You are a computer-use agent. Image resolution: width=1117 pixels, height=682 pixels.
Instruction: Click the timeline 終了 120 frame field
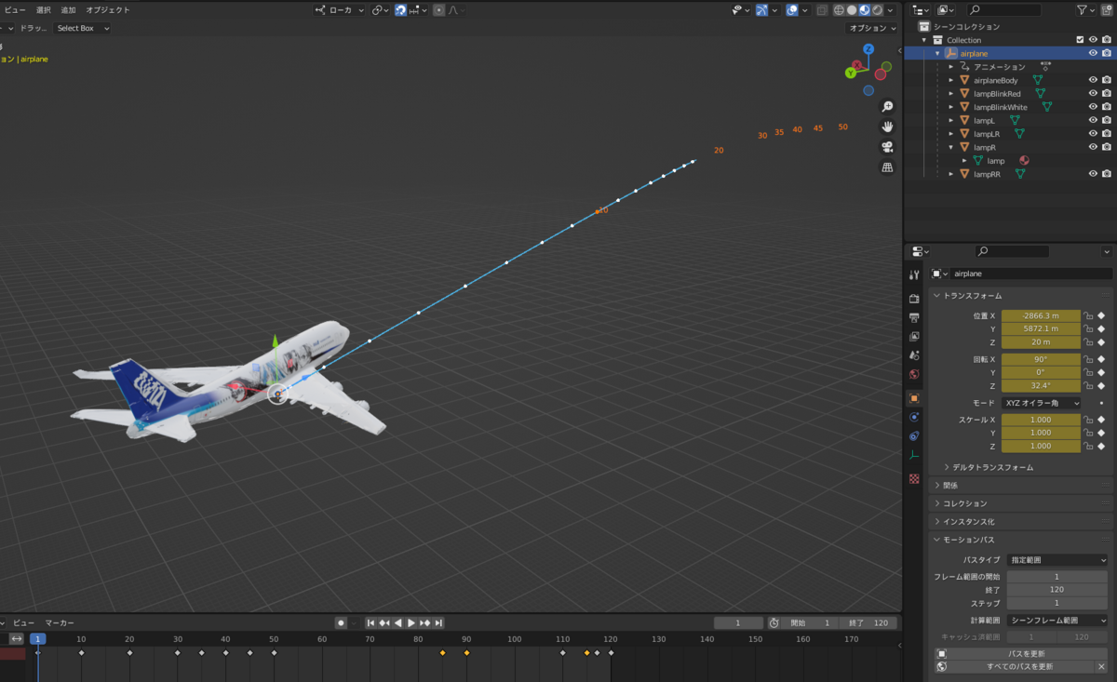pos(868,622)
